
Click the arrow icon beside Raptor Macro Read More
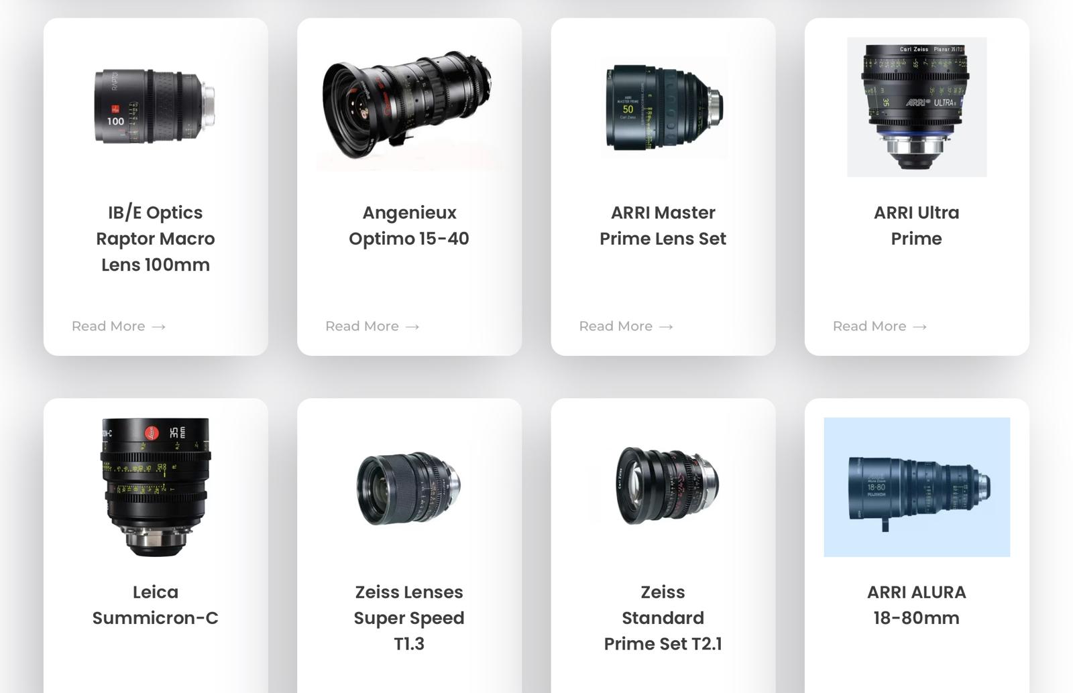pyautogui.click(x=159, y=327)
